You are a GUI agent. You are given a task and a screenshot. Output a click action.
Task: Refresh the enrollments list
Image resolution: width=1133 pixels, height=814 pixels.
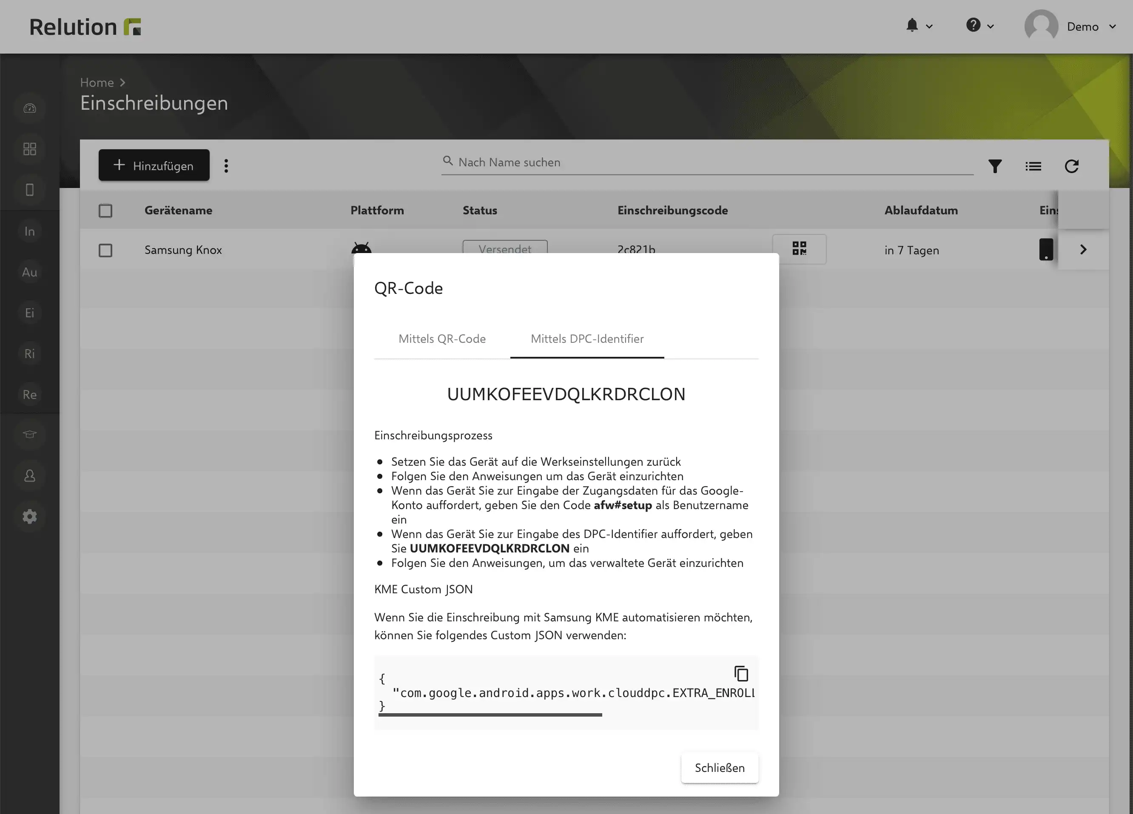pyautogui.click(x=1072, y=166)
